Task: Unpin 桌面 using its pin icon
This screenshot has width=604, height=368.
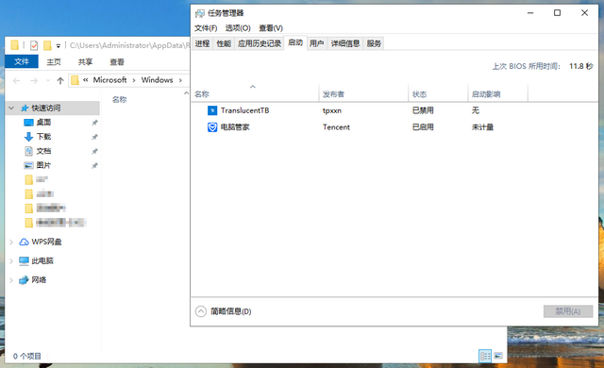Action: point(94,123)
